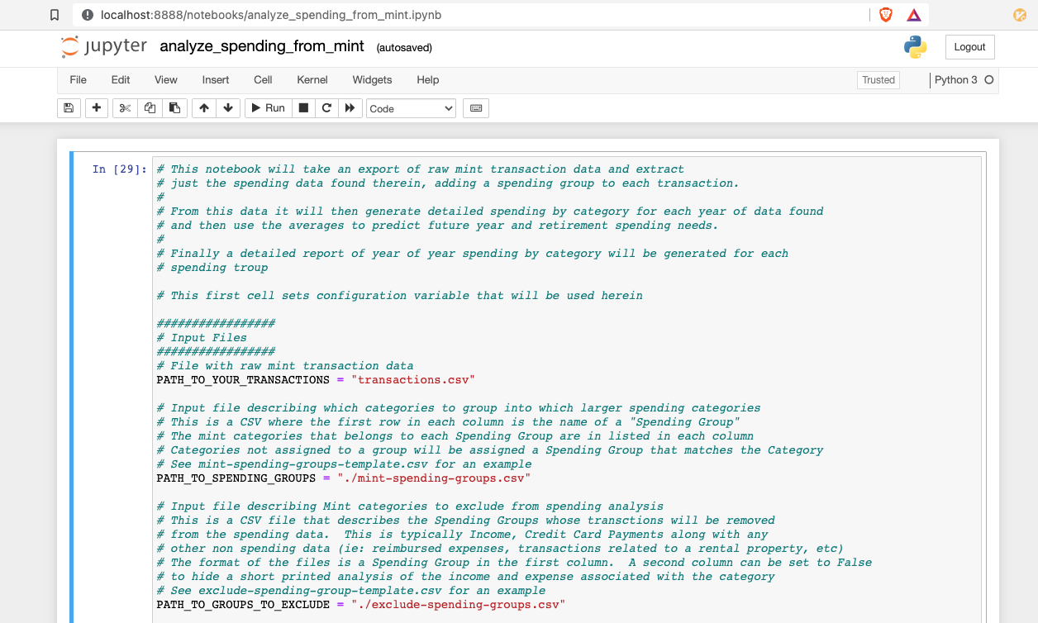
Task: Rename notebook title analyze_spending_from_mint
Action: [262, 46]
